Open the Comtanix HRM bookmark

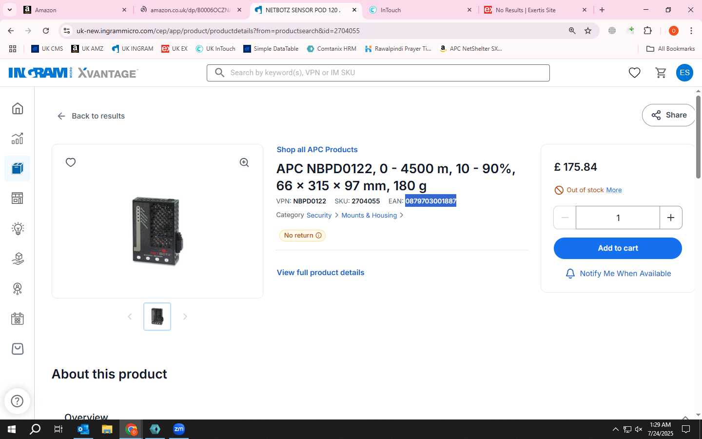331,49
